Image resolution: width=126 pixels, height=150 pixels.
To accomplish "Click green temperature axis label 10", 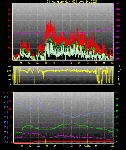I will [x=117, y=130].
